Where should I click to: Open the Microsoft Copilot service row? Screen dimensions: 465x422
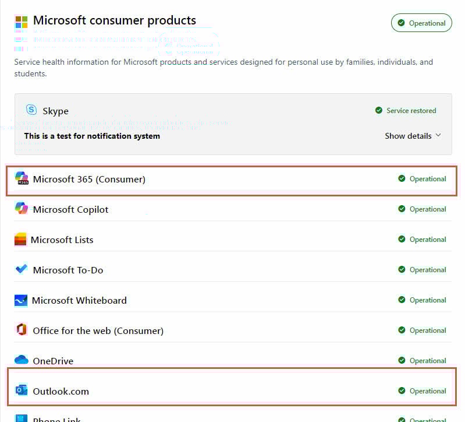click(233, 209)
